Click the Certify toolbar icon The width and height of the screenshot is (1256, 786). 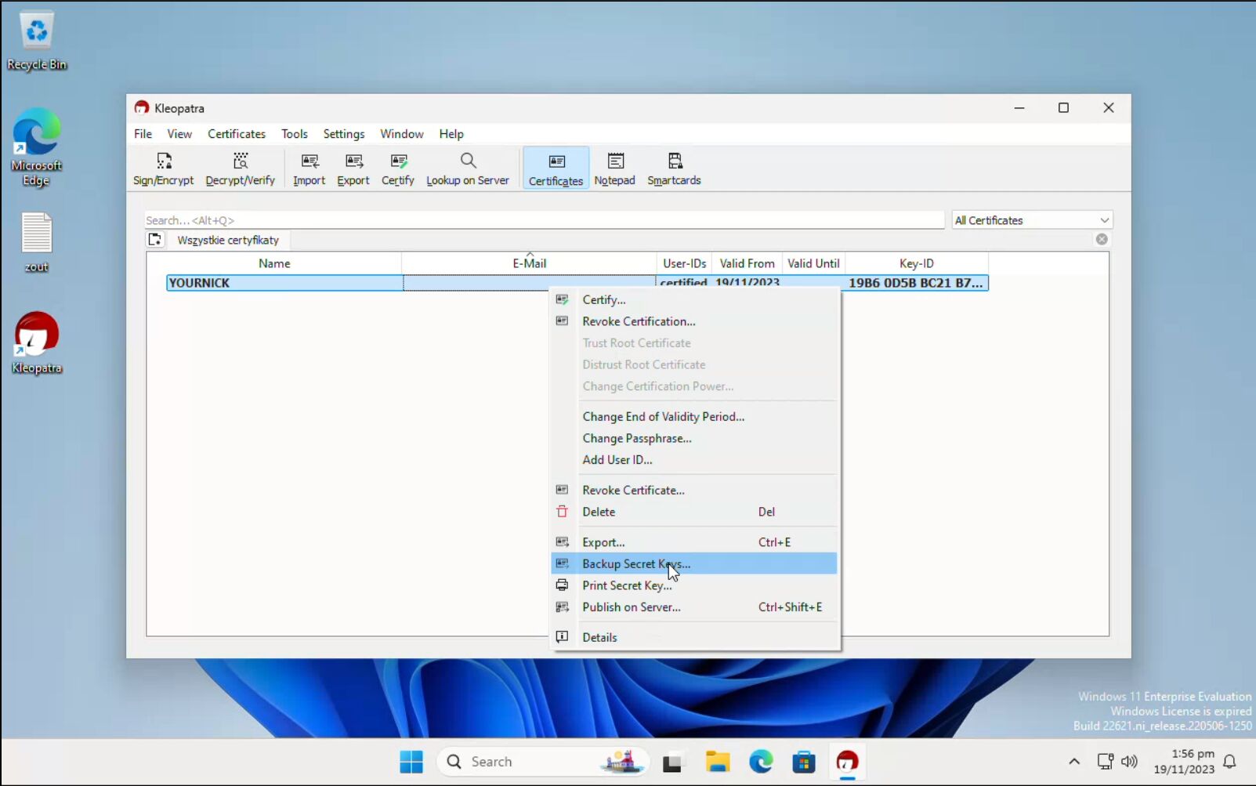pyautogui.click(x=397, y=169)
